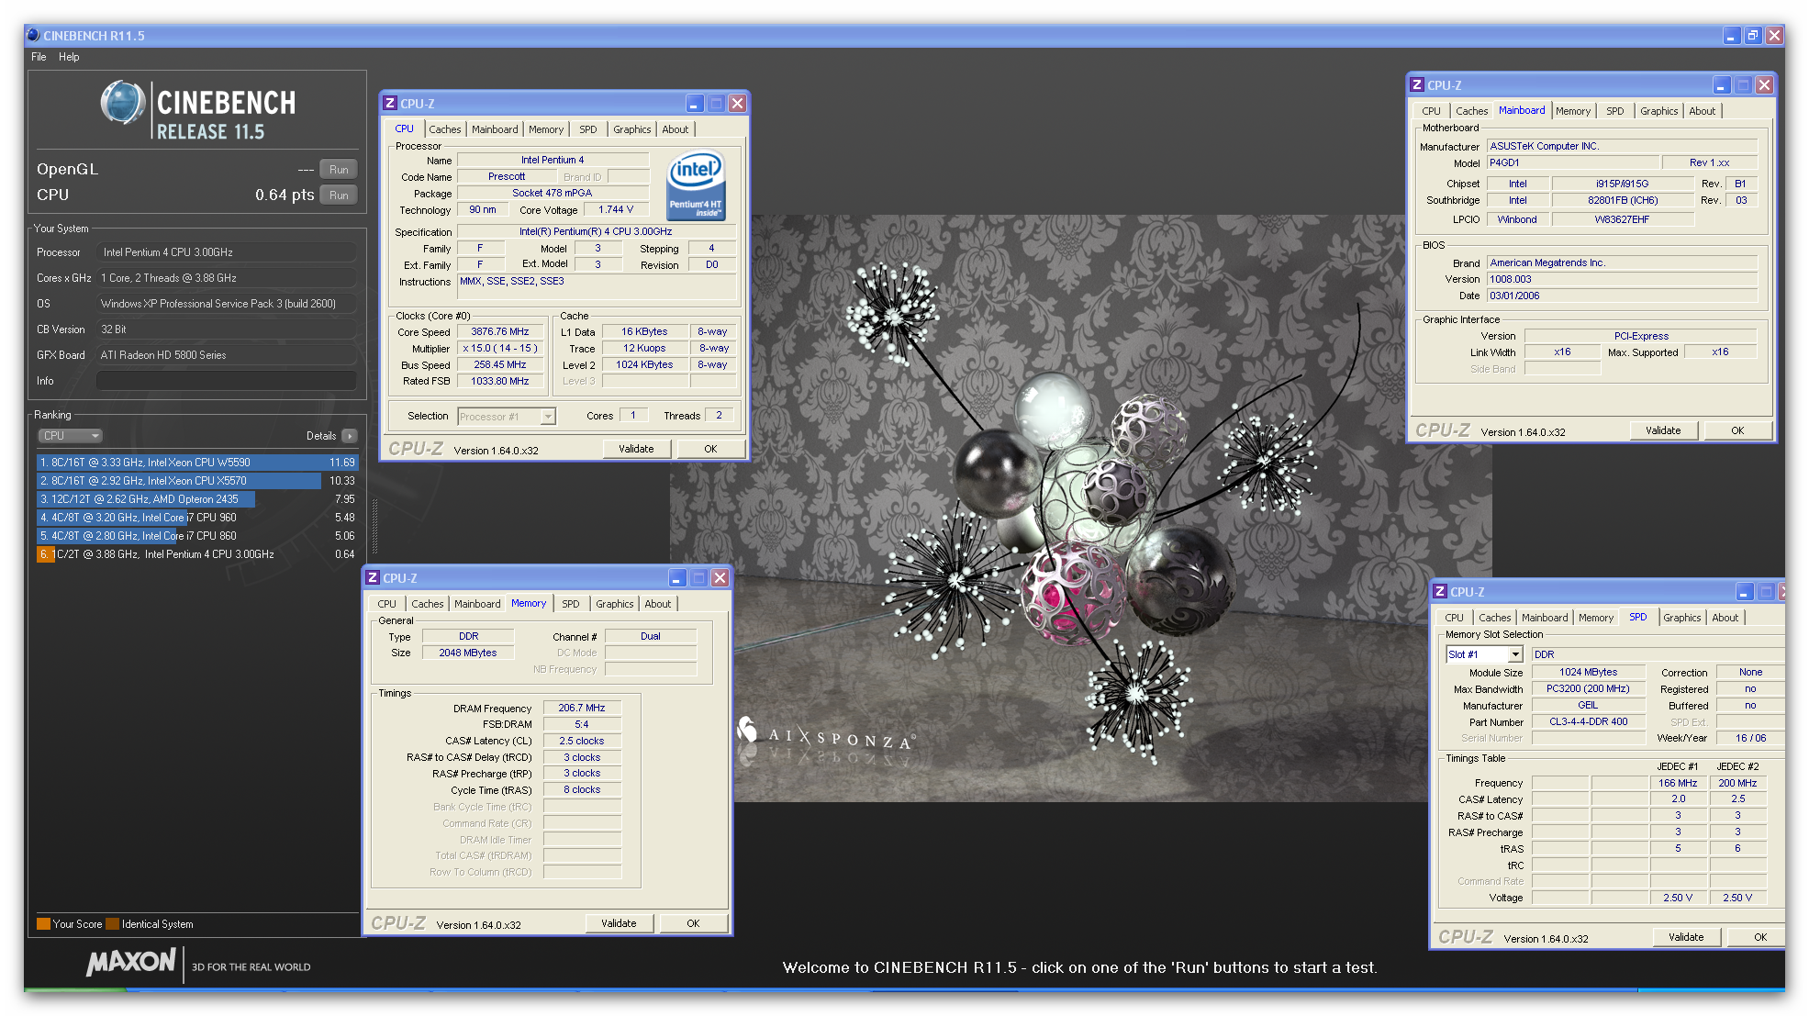Click the ranking panel resize handle

click(x=374, y=526)
